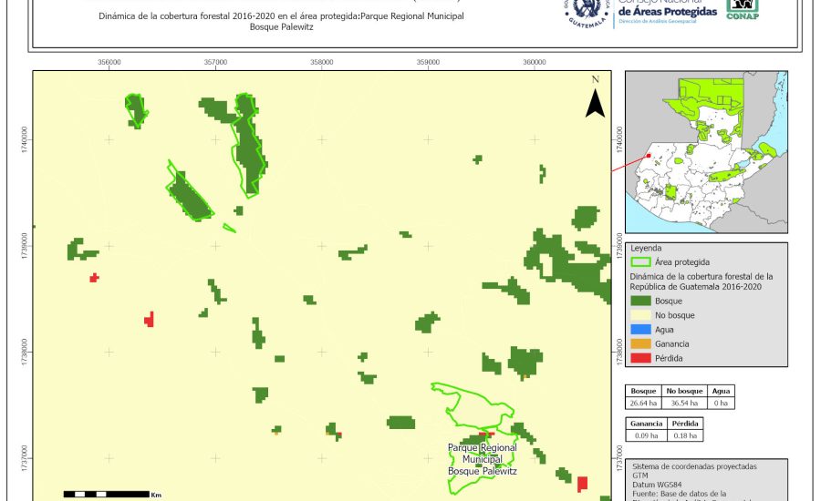Open the Guatemala inset overview map
Image resolution: width=821 pixels, height=501 pixels.
[704, 155]
